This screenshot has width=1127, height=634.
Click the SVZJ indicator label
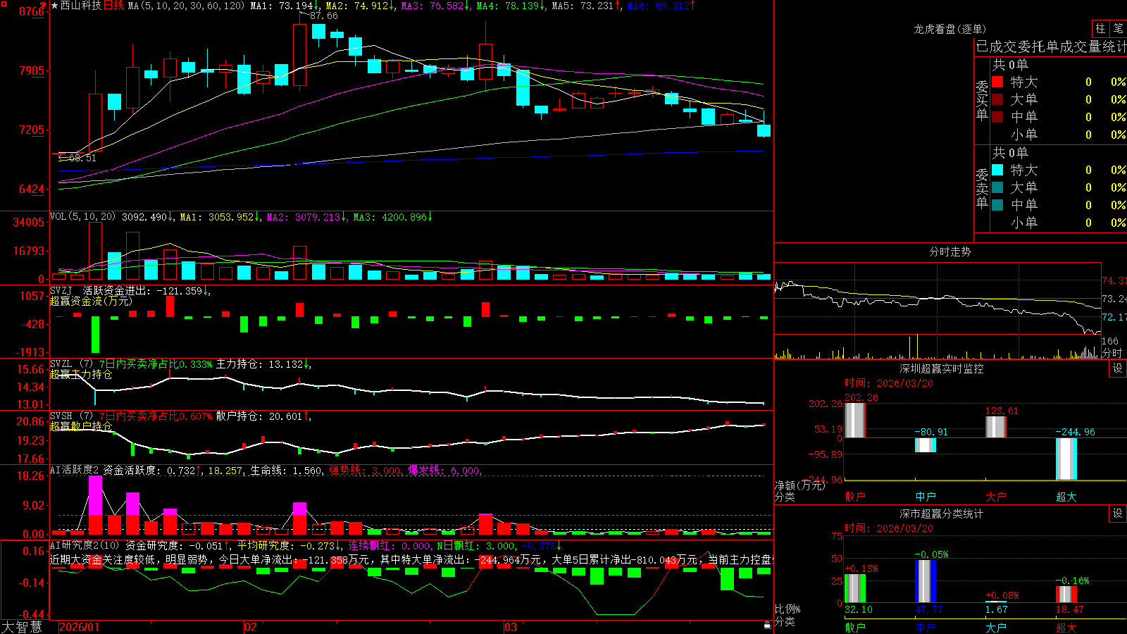tap(61, 290)
